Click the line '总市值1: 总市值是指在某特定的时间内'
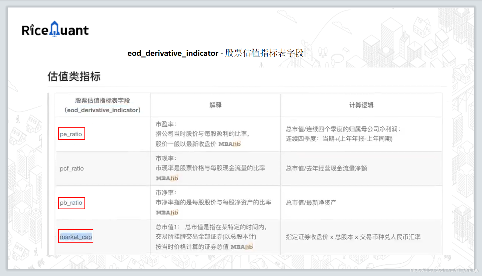The height and width of the screenshot is (276, 482). pyautogui.click(x=211, y=227)
